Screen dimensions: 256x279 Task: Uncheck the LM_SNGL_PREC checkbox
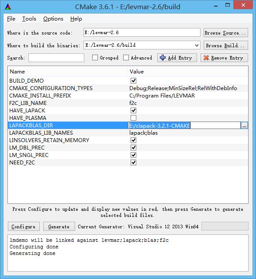[x=133, y=155]
